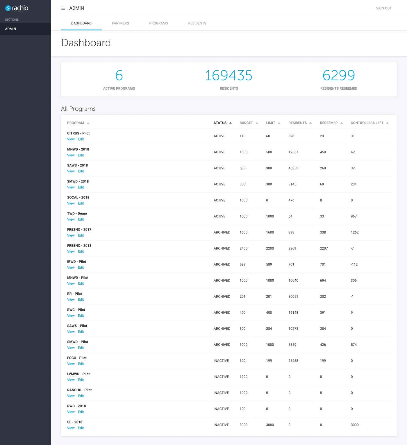Edit the SMWD - 2018 program
The image size is (407, 445).
(81, 187)
